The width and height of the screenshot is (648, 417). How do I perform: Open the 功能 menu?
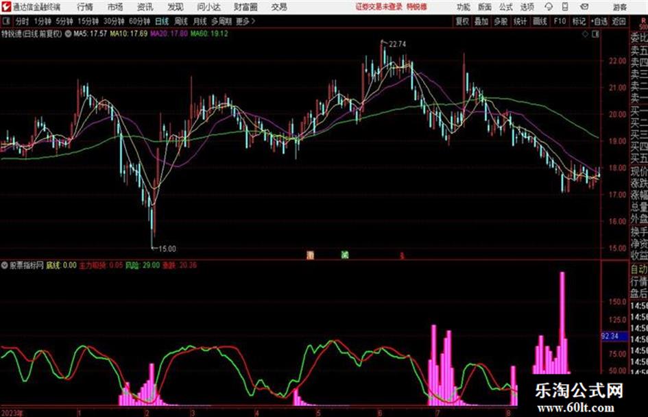click(464, 7)
